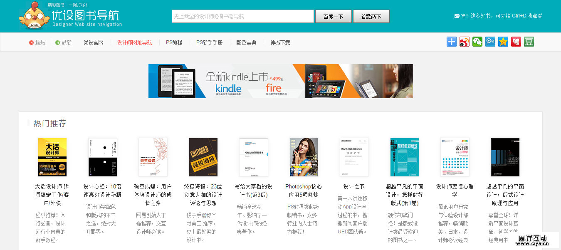Image resolution: width=561 pixels, height=250 pixels.
Task: Share to QZone with the star icon
Action: [x=503, y=42]
